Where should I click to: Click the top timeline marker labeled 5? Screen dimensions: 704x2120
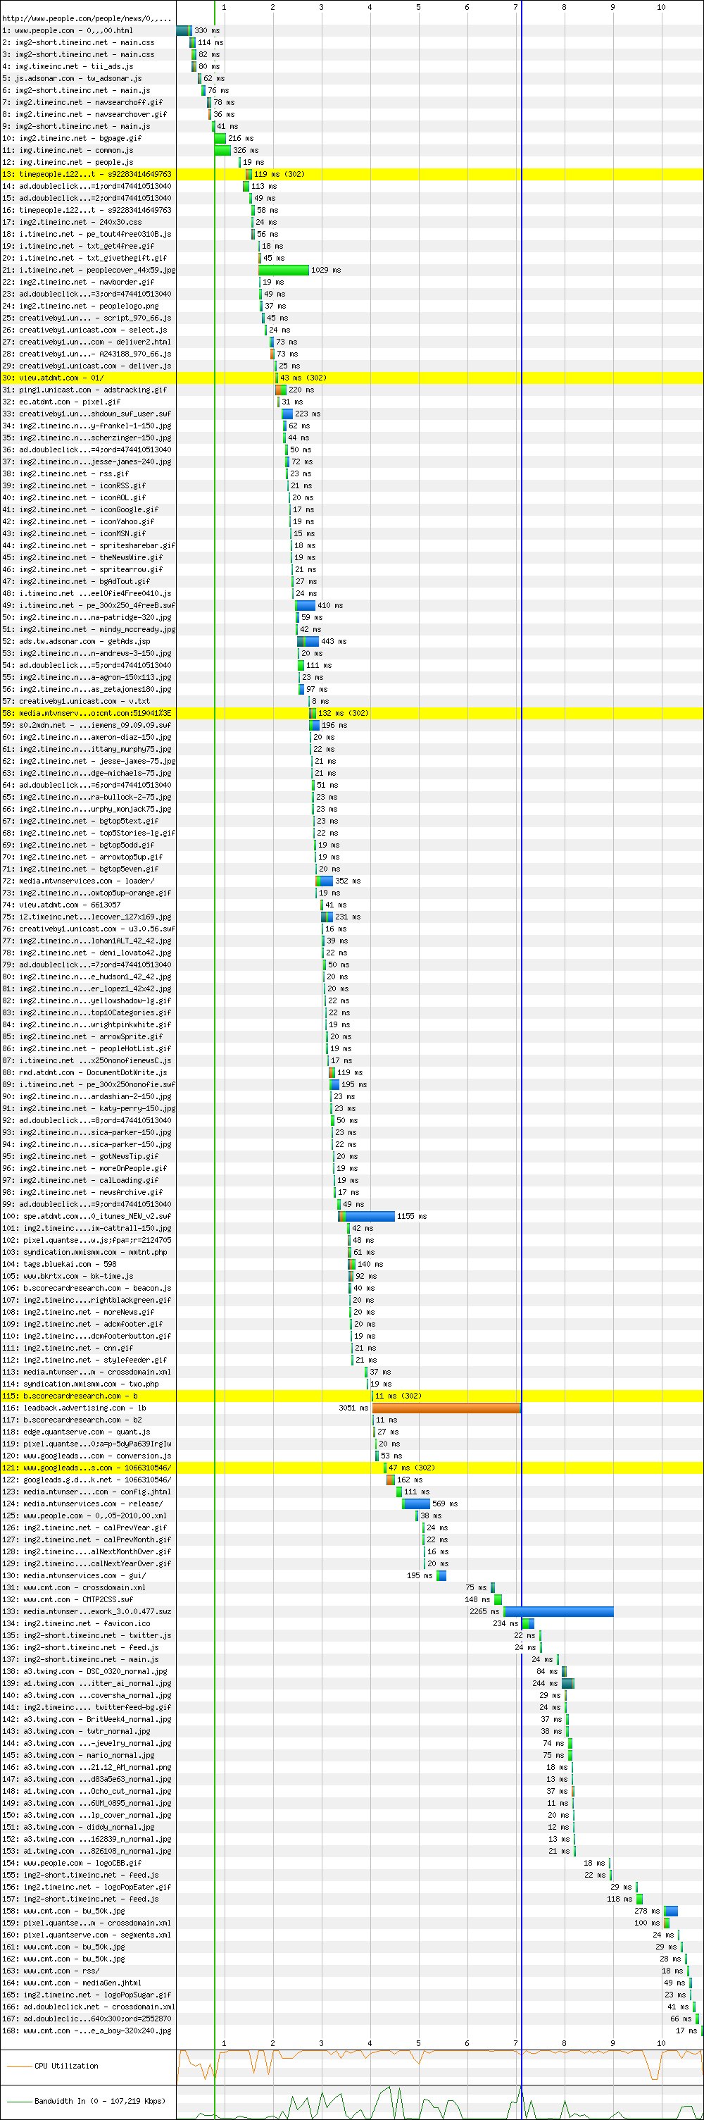[417, 6]
